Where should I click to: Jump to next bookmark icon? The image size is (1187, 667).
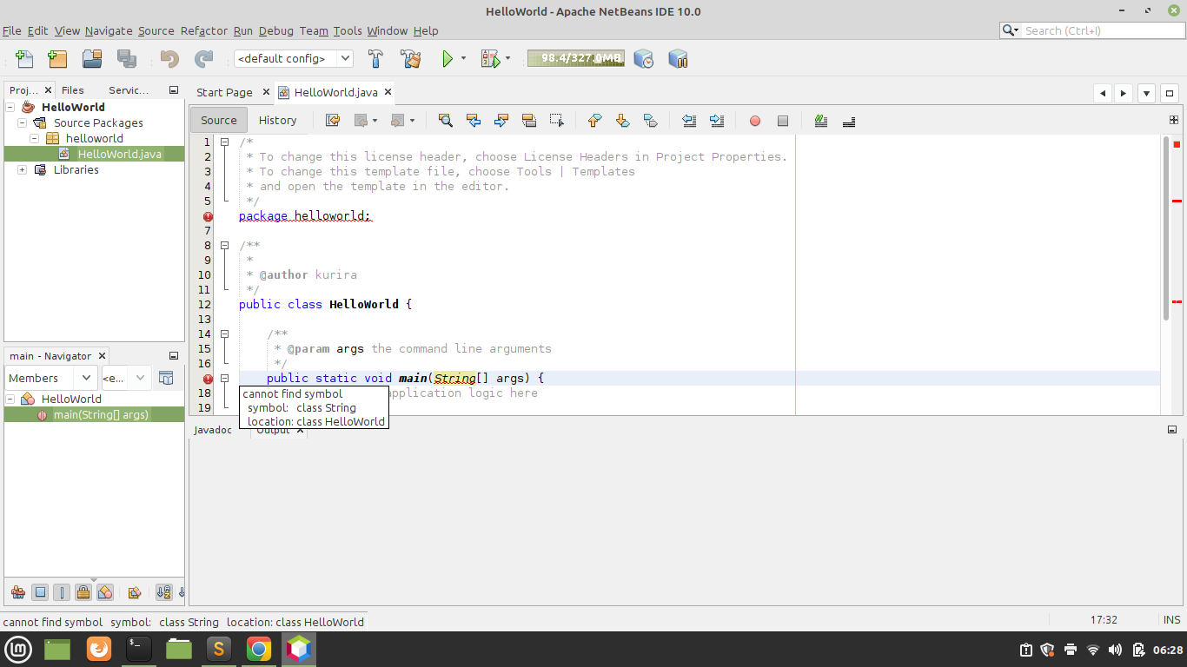tap(623, 121)
